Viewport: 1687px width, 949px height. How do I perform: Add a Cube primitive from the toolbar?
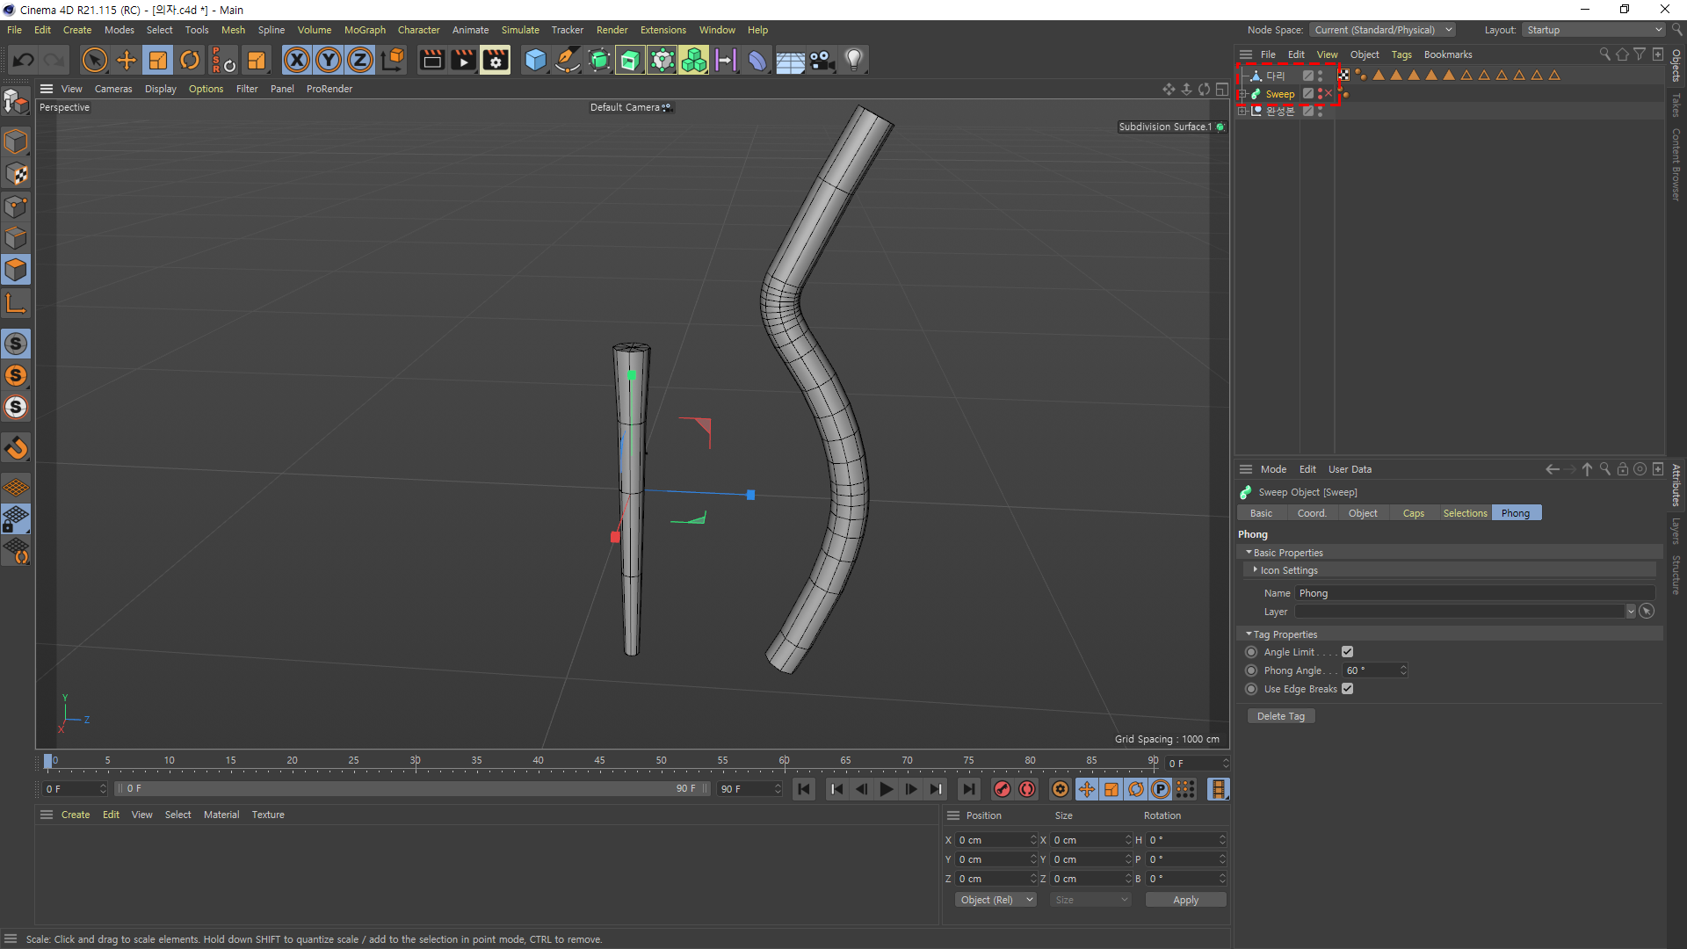point(535,60)
